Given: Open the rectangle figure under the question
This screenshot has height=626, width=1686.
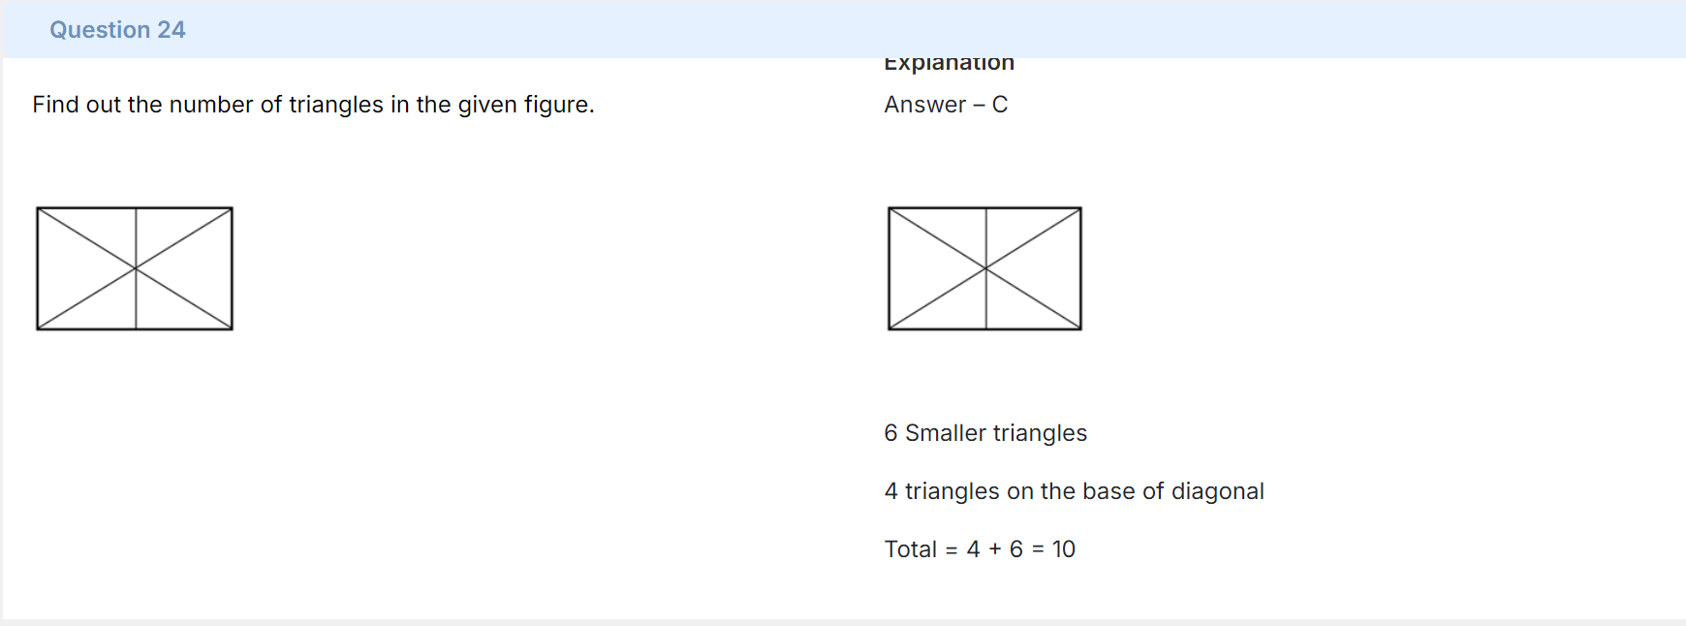Looking at the screenshot, I should pyautogui.click(x=135, y=268).
